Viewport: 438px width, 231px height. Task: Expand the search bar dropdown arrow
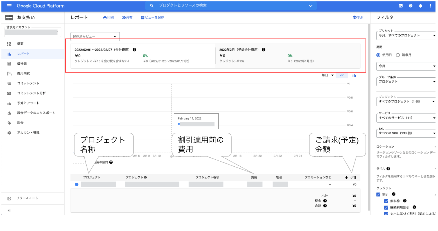[311, 6]
